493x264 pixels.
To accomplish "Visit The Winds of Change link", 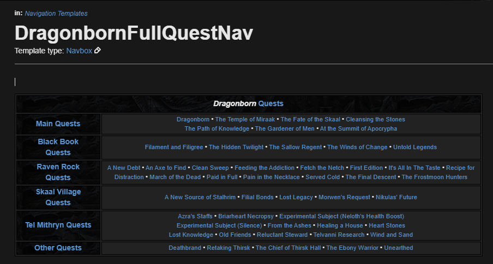I will 357,147.
